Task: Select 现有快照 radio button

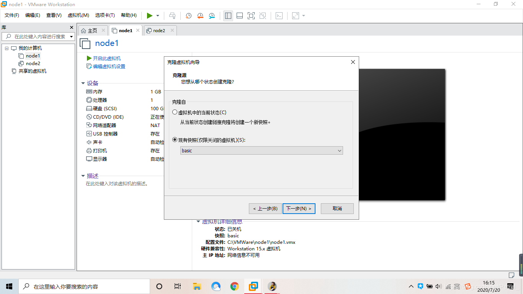Action: (175, 140)
